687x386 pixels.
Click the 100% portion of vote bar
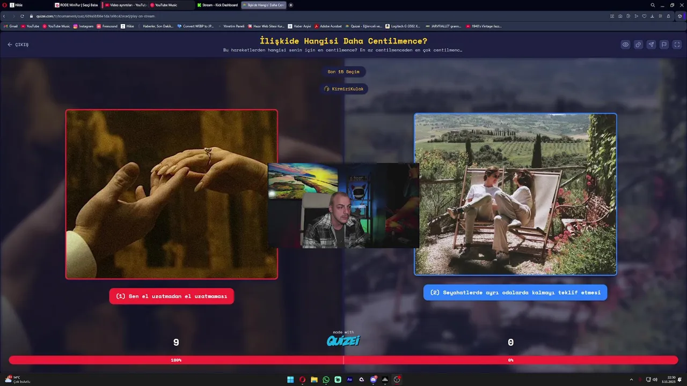(x=176, y=360)
